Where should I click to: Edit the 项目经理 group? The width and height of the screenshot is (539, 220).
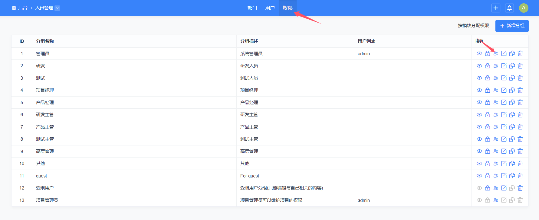(x=504, y=90)
